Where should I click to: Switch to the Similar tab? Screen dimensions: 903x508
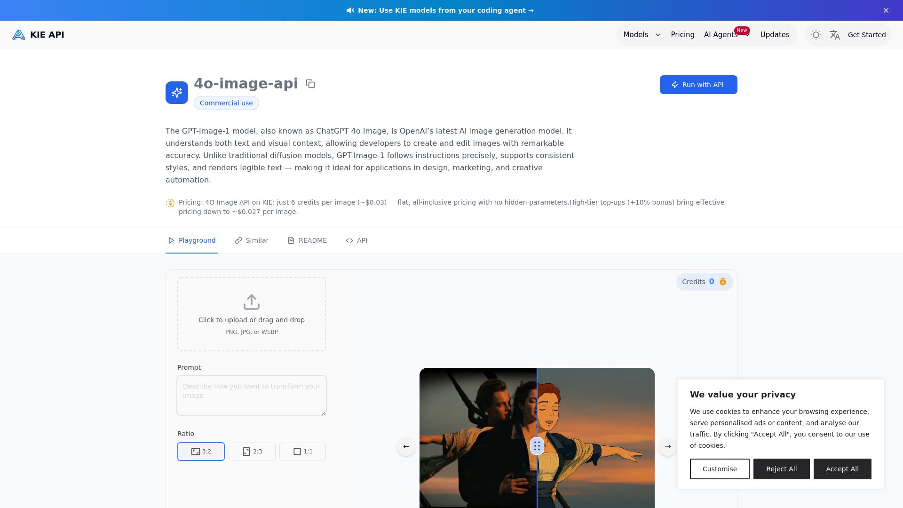pos(252,240)
